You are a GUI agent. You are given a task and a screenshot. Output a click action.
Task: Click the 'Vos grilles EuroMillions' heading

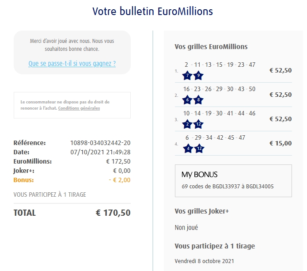(x=211, y=46)
